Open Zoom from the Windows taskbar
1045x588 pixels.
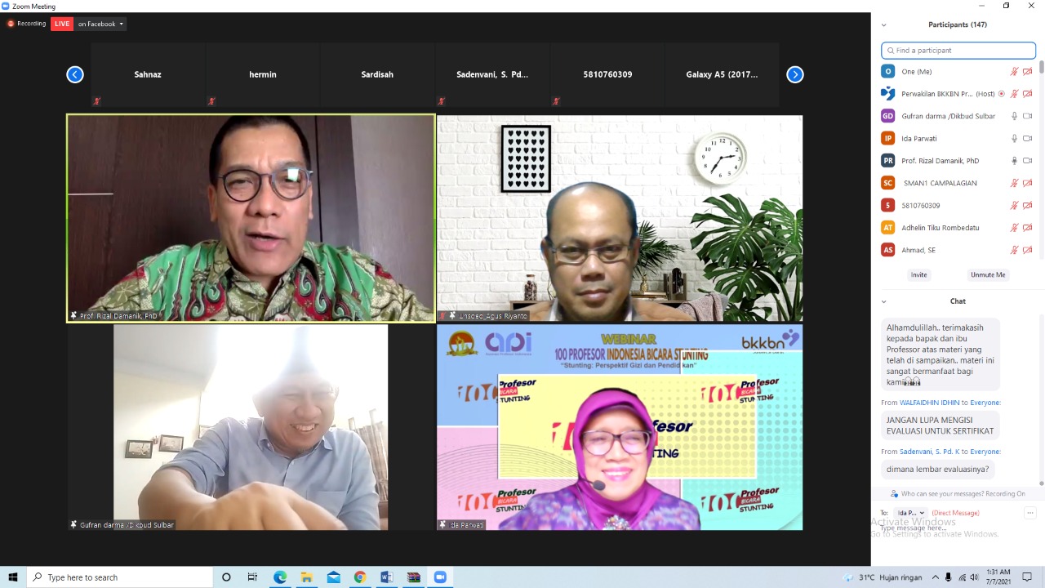pos(440,577)
